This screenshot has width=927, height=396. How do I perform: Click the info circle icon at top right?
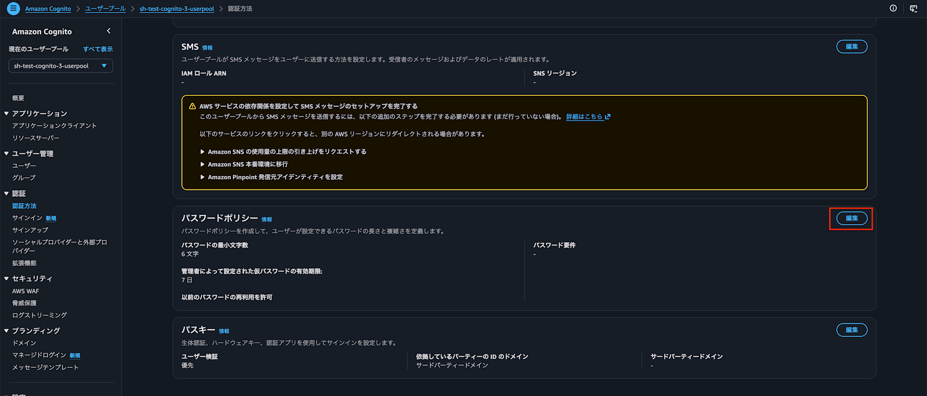coord(893,8)
